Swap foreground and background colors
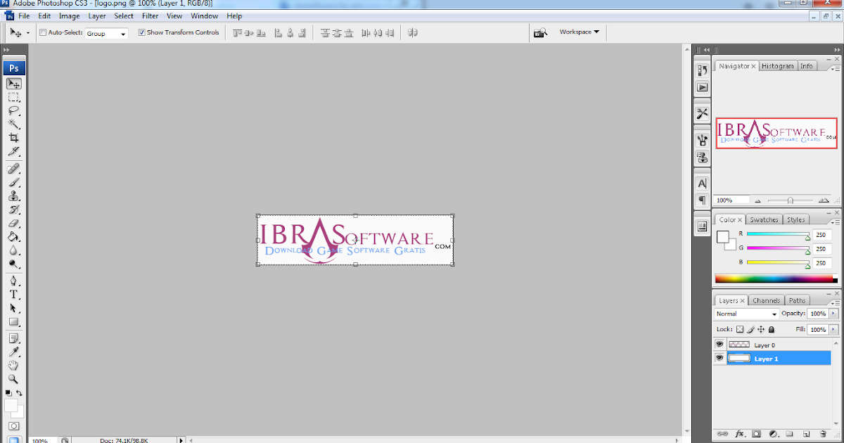Image resolution: width=844 pixels, height=443 pixels. 20,393
